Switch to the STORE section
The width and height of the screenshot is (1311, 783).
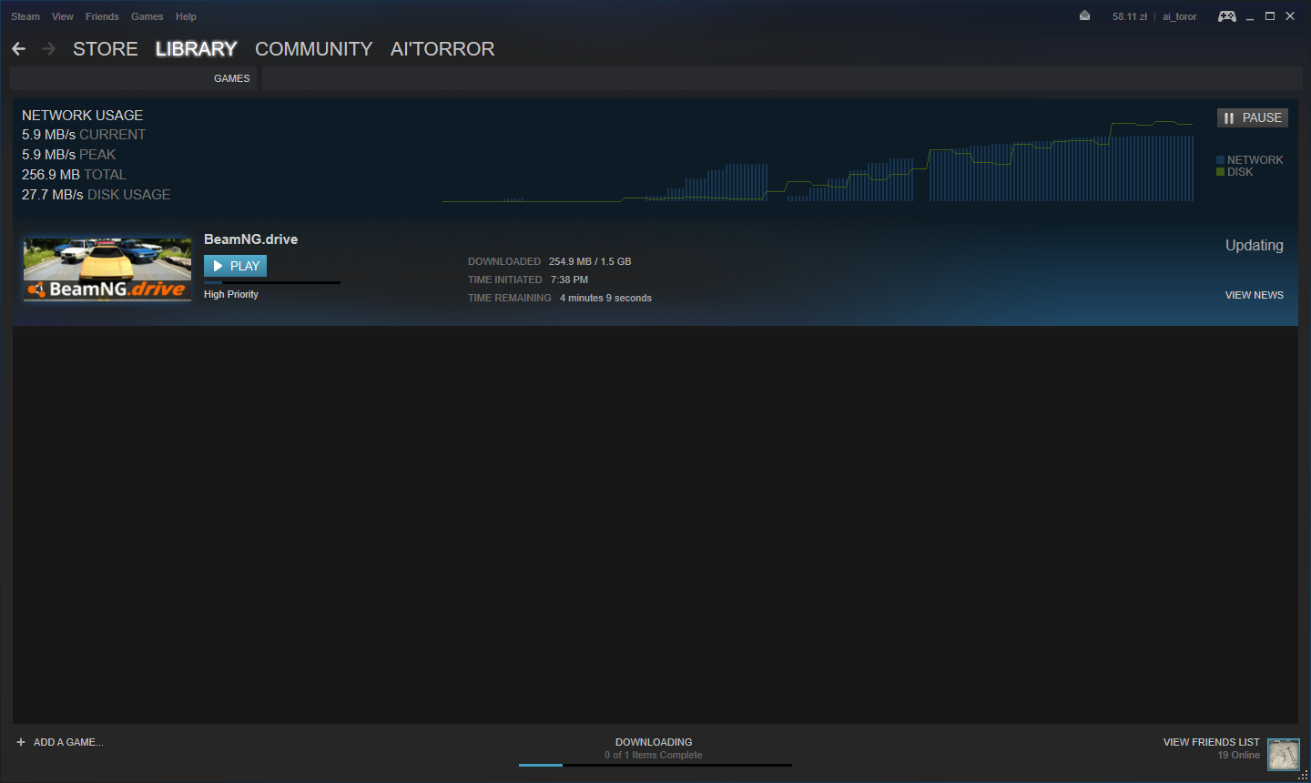(106, 49)
